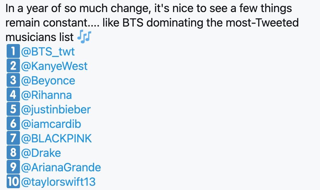Click the number 4 keycap emoji

[x=13, y=94]
